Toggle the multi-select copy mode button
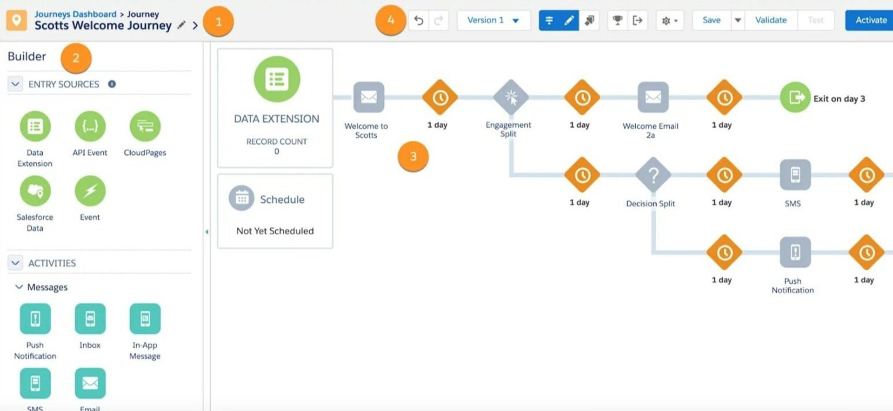 589,20
